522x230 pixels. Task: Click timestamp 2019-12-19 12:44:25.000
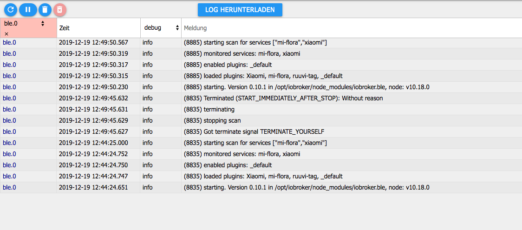tap(93, 143)
